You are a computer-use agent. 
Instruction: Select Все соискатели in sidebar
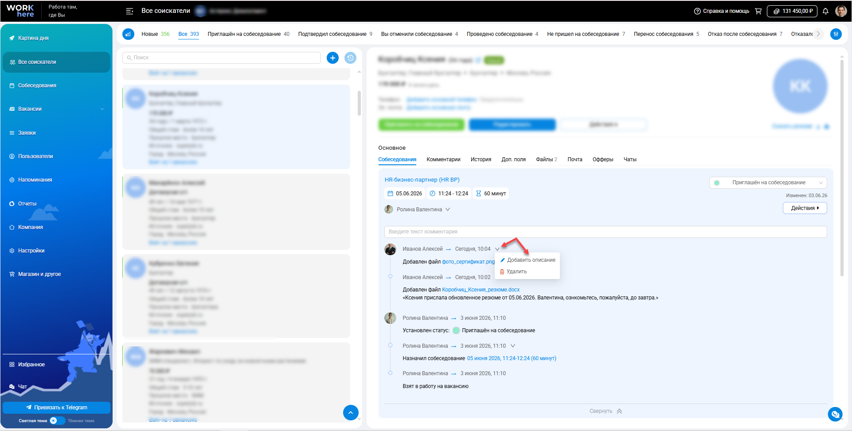click(x=56, y=62)
